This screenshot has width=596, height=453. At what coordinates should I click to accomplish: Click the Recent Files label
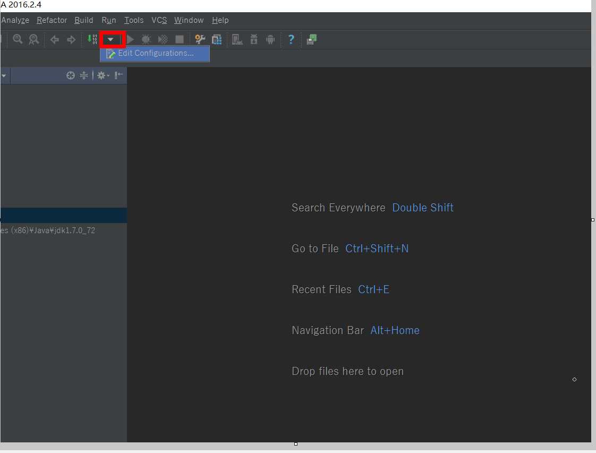click(321, 289)
